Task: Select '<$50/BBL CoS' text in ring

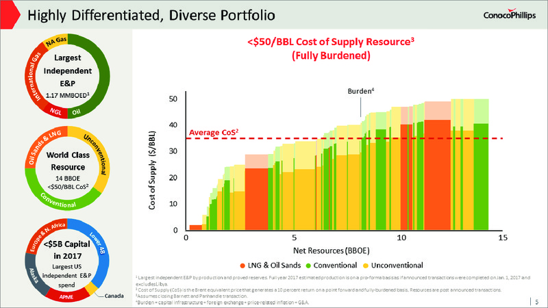Action: [x=68, y=186]
